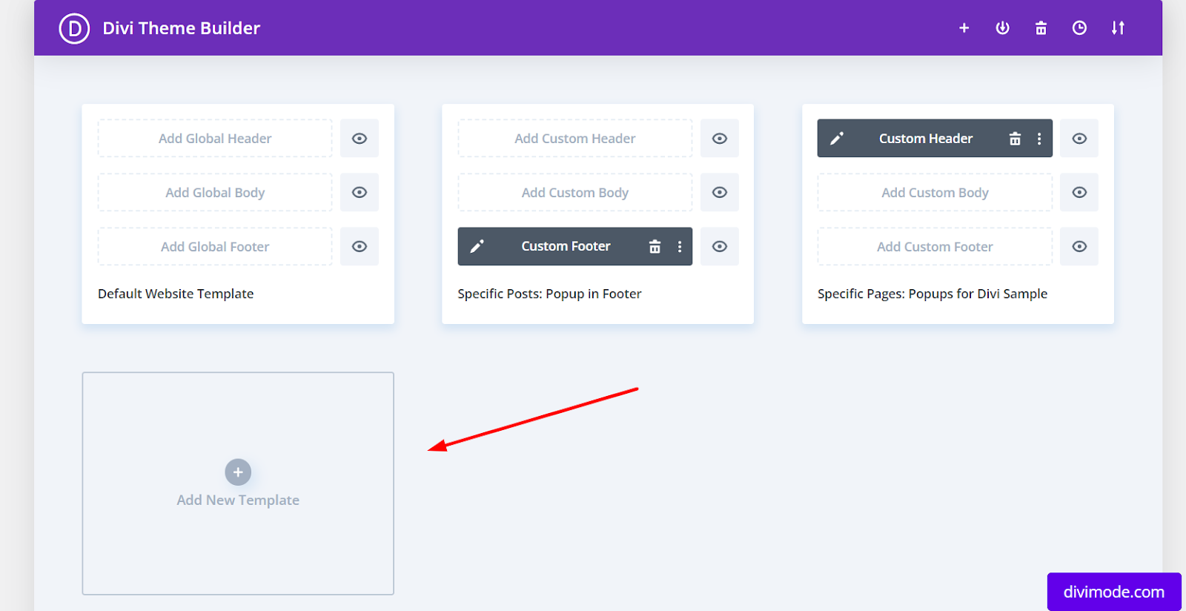Screen dimensions: 1186x611
Task: Click the Specific Pages: Popups for Divi Sample title
Action: 932,294
